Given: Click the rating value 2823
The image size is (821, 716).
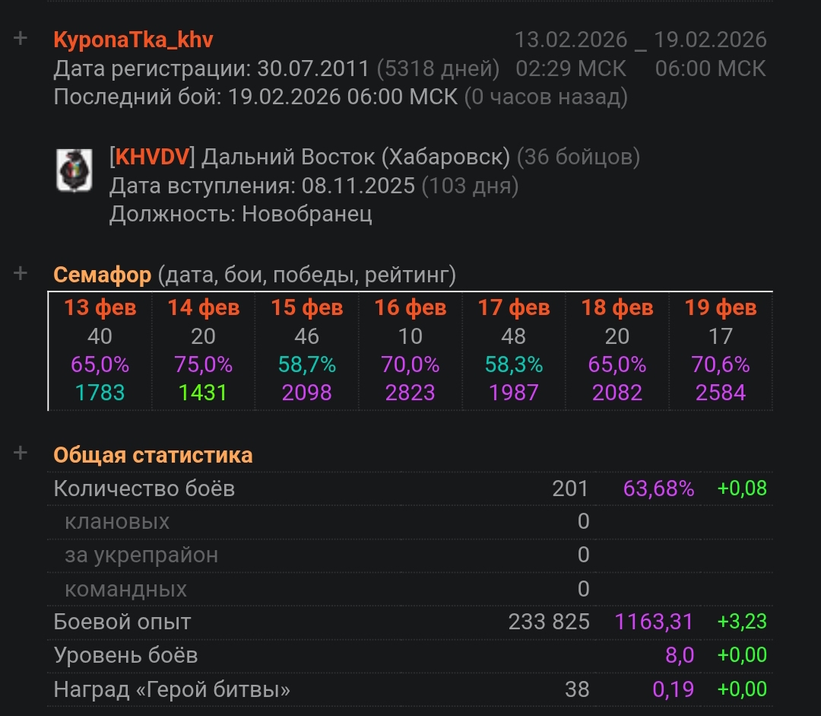Looking at the screenshot, I should (x=410, y=393).
